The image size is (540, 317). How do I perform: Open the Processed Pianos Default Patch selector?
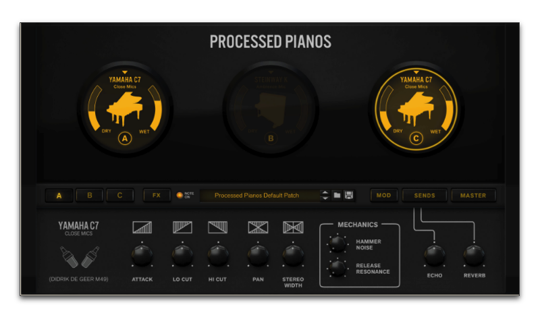tap(260, 195)
